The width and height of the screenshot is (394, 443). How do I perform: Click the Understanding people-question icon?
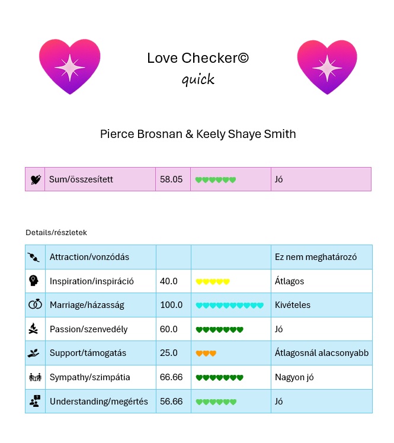pyautogui.click(x=35, y=401)
